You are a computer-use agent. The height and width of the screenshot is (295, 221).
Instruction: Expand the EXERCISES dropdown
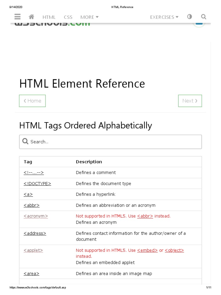tap(164, 17)
